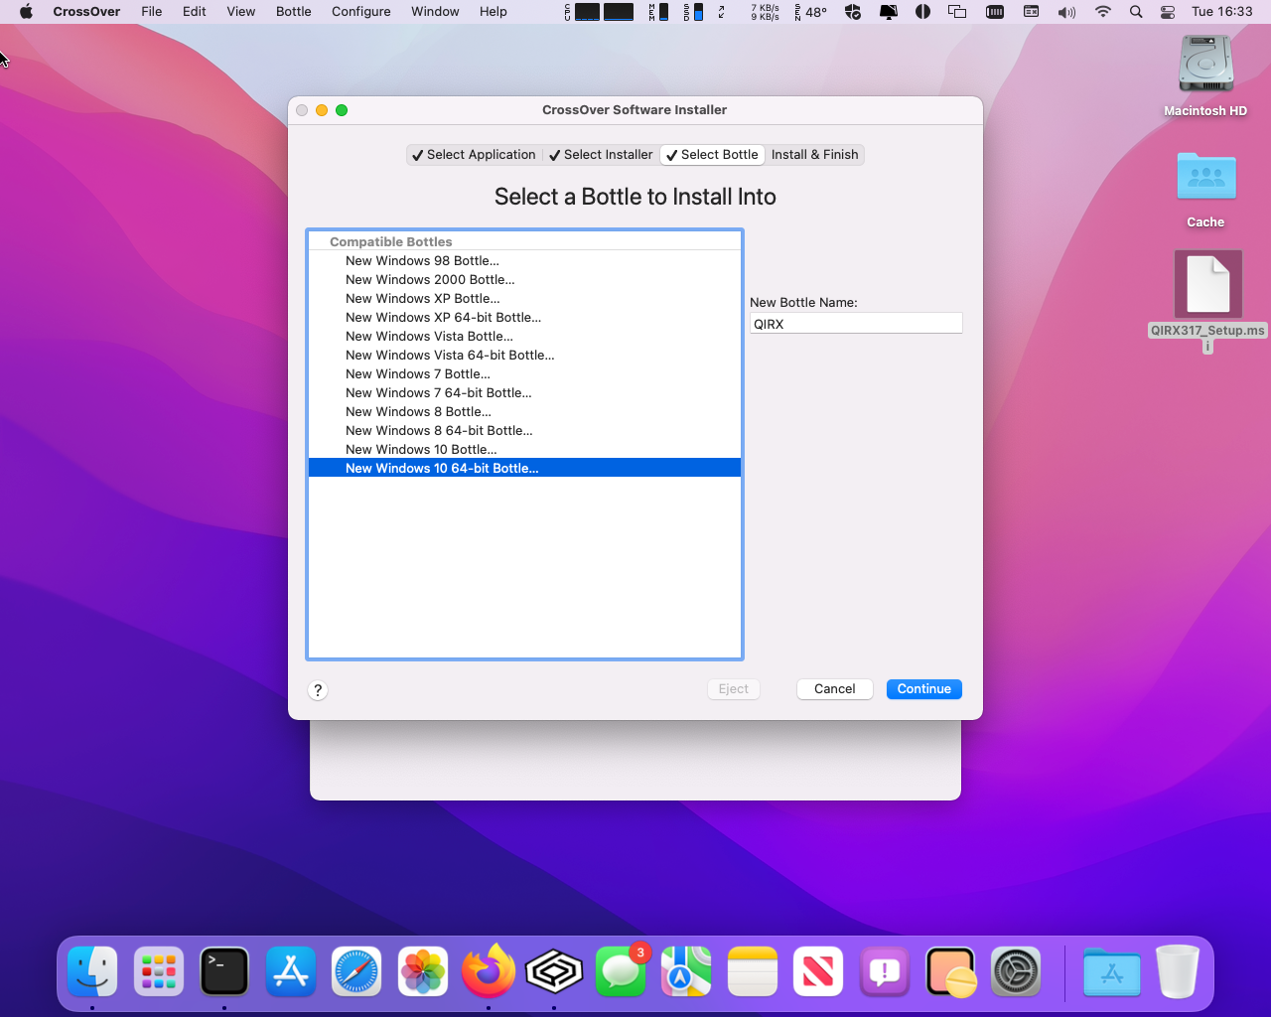Open Feedback Assistant in the dock
This screenshot has height=1017, width=1271.
point(885,970)
